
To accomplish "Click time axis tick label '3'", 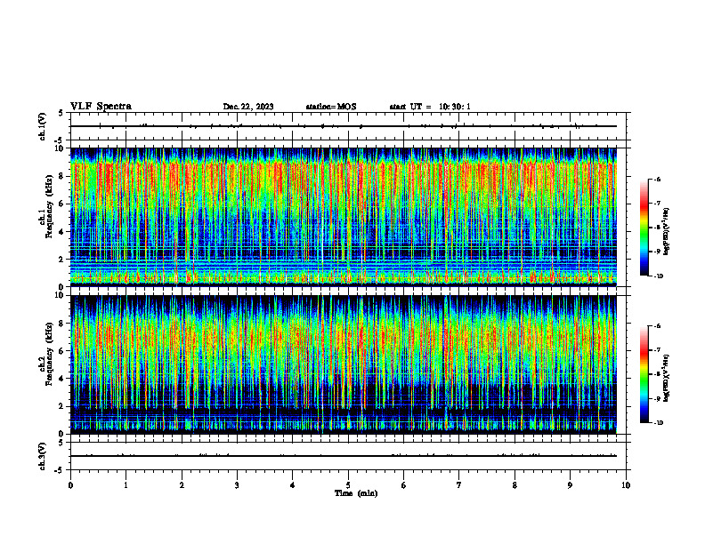I will [237, 485].
